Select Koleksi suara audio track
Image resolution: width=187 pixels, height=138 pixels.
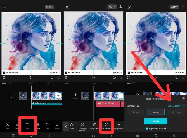coord(47,103)
